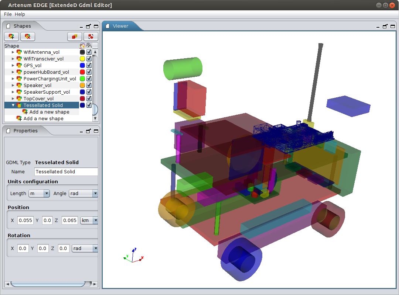Open the File menu
The width and height of the screenshot is (399, 295).
[8, 14]
